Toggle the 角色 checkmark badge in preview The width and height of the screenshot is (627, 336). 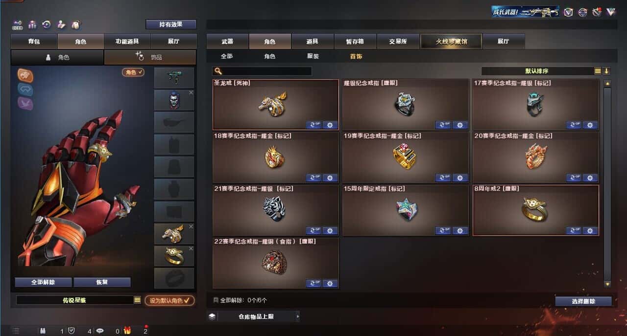133,72
